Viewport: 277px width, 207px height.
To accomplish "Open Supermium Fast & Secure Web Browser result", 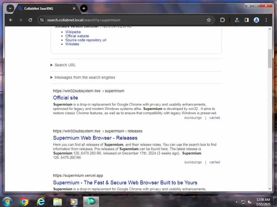I will [x=125, y=182].
